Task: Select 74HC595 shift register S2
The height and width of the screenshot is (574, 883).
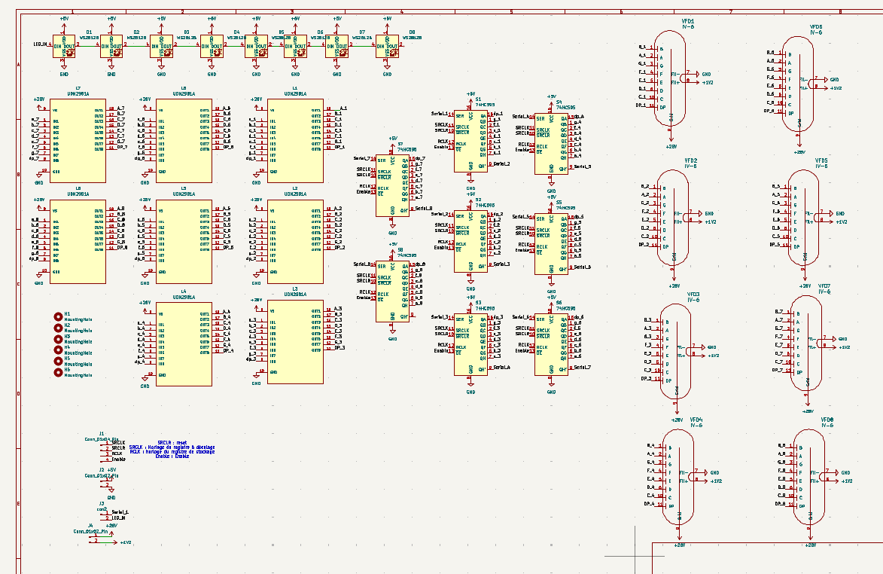Action: [470, 241]
